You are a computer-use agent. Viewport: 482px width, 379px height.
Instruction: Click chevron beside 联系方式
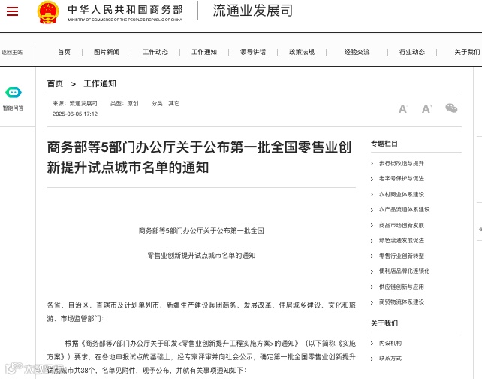click(372, 359)
